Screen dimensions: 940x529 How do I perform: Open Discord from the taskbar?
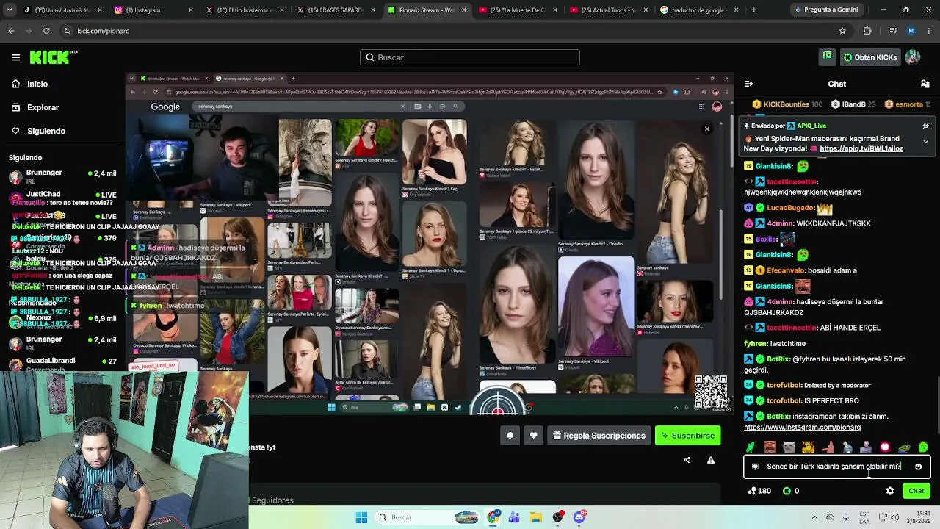pos(579,518)
